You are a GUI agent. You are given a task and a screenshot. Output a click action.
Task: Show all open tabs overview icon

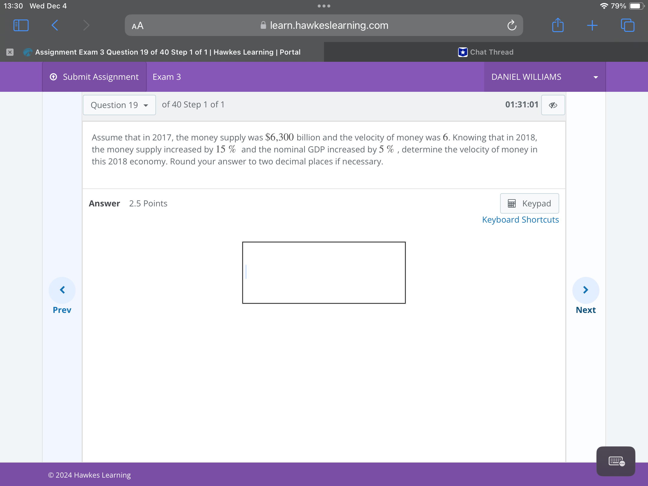point(628,25)
